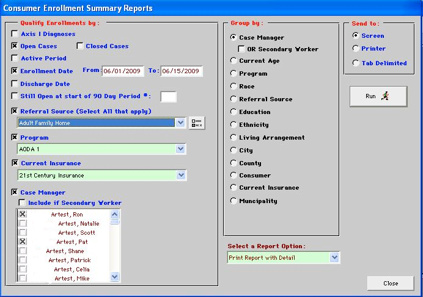Toggle the Current Insurance qualifier checkbox
The width and height of the screenshot is (423, 297).
pos(15,163)
